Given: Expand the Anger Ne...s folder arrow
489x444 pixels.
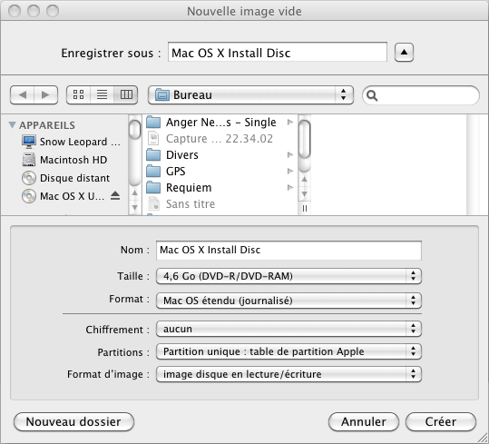Looking at the screenshot, I should [x=290, y=122].
